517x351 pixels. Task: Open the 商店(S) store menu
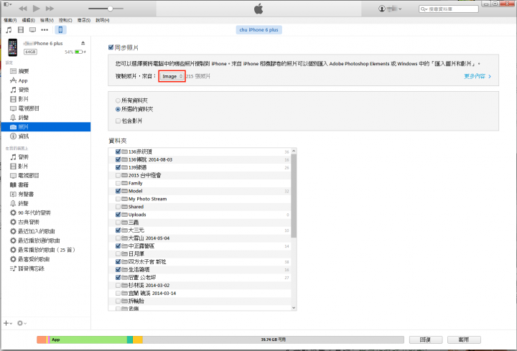tap(84, 20)
